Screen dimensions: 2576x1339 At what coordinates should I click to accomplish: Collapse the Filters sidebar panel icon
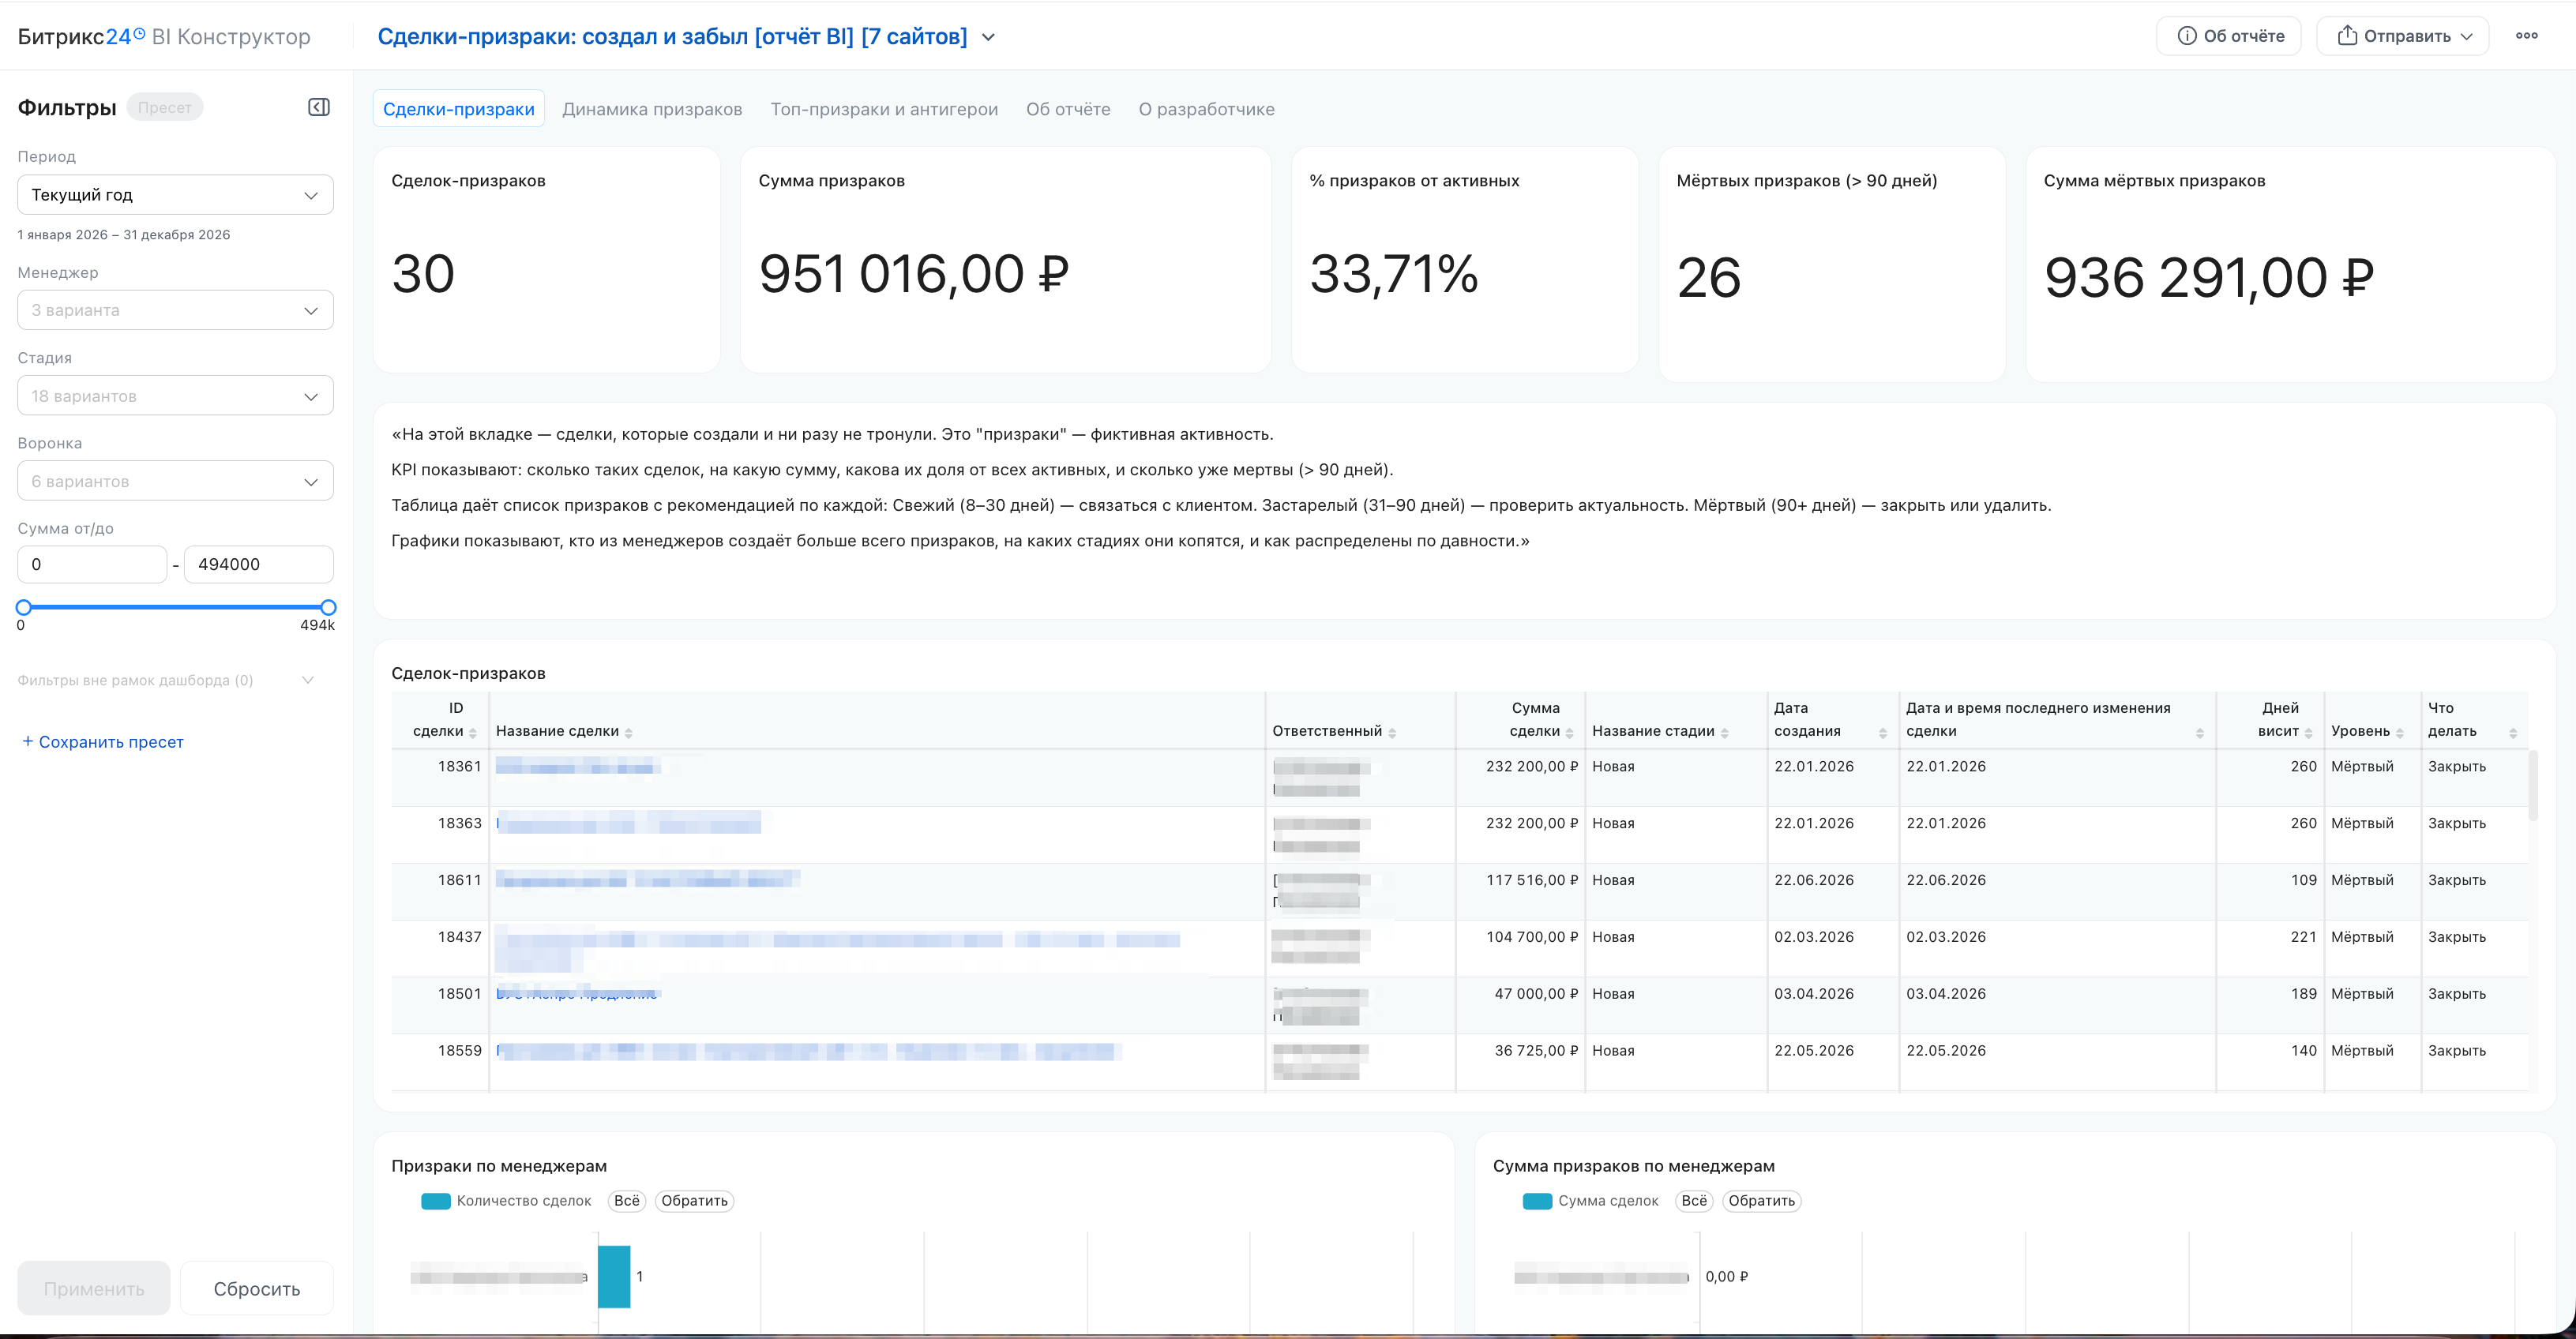319,107
